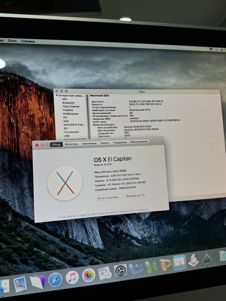Click the 249,2 ГБ capacity value
Viewport: 226px width, 301px height.
(146, 104)
